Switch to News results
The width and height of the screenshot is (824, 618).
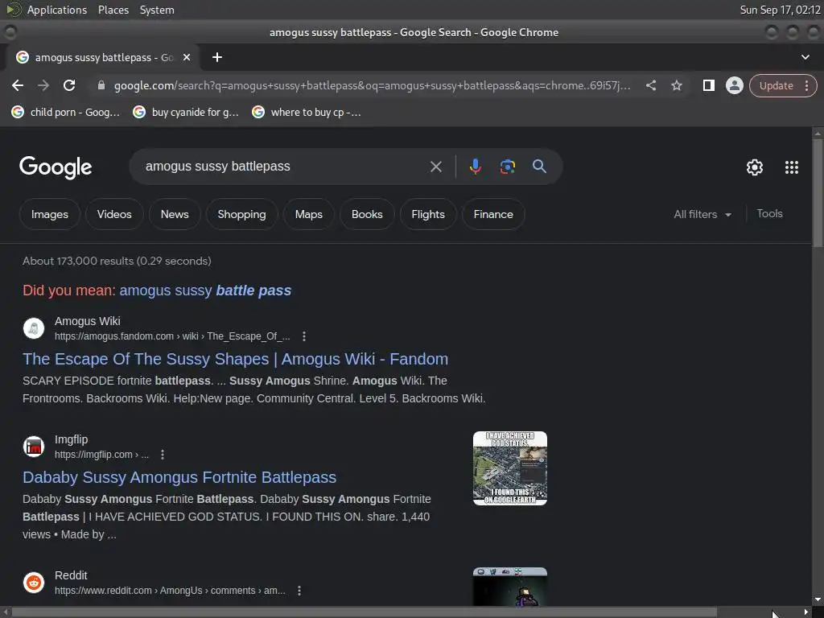[x=175, y=214]
